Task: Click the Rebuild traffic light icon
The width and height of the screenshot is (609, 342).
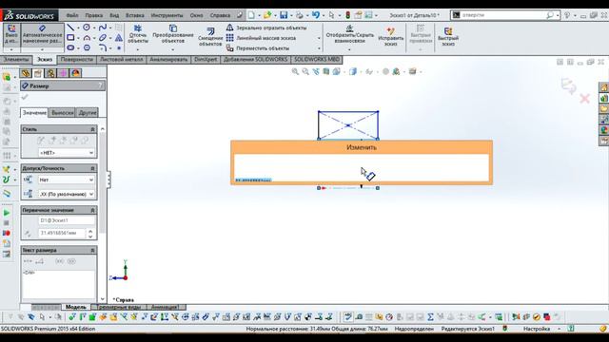Action: 348,15
